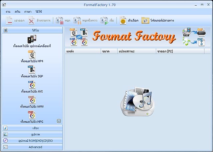Viewport: 213px width, 152px height.
Task: Click the ล้างรายการ clear list icon
Action: click(x=31, y=21)
